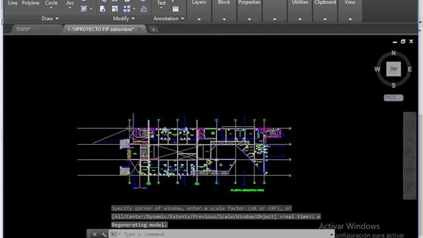Click the new drawing tab plus button

click(153, 29)
